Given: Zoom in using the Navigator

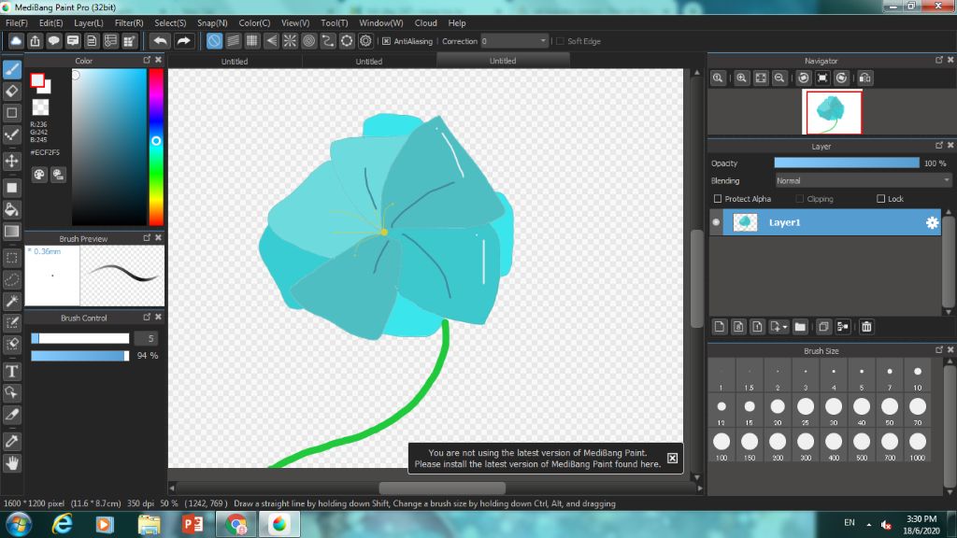Looking at the screenshot, I should [741, 78].
